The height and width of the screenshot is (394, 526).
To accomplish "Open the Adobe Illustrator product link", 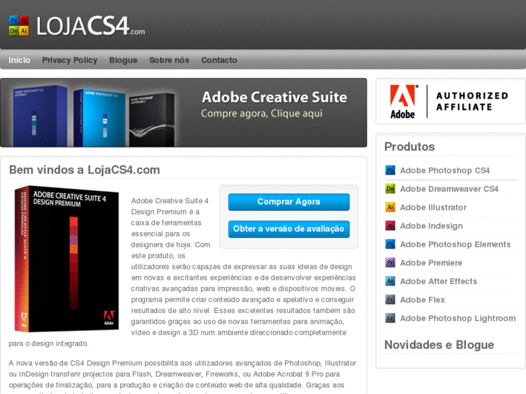I will point(433,207).
